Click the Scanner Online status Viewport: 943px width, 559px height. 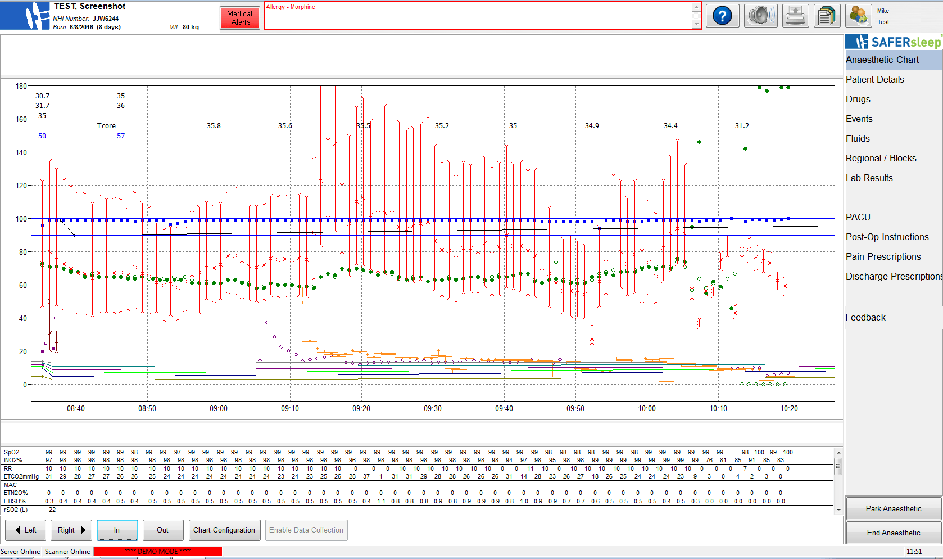pos(67,552)
